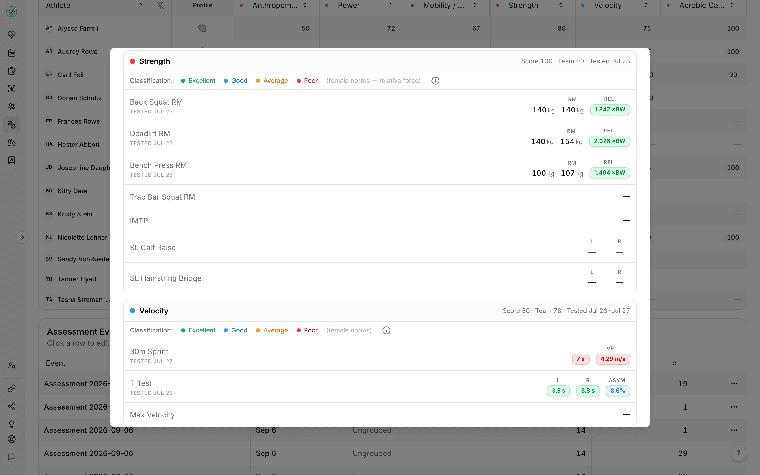Select athlete Kristy Stehr
Viewport: 760px width, 475px height.
pos(75,214)
